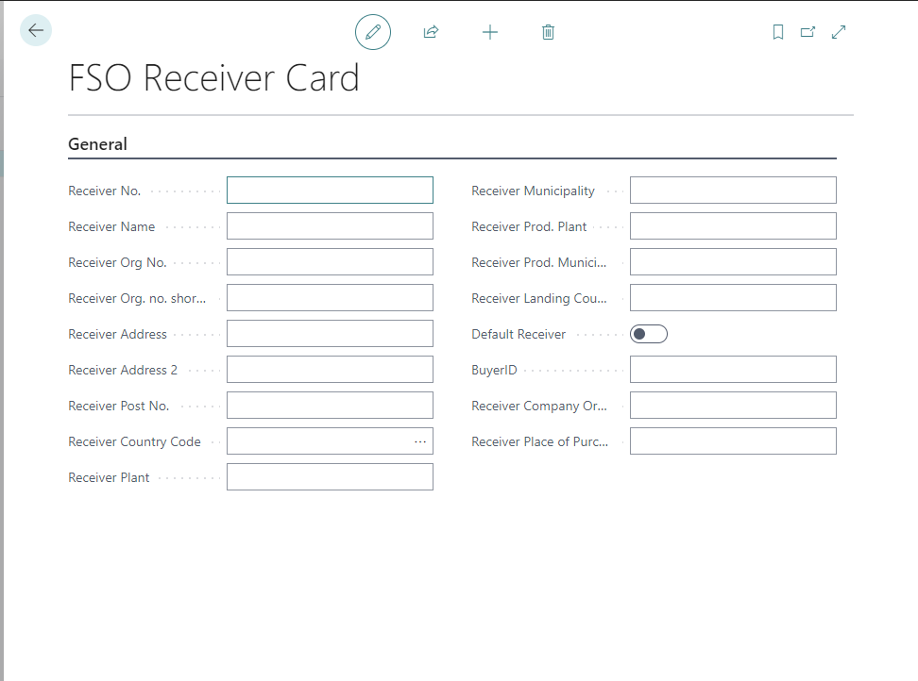Click the bookmark icon
This screenshot has height=681, width=918.
pyautogui.click(x=778, y=32)
